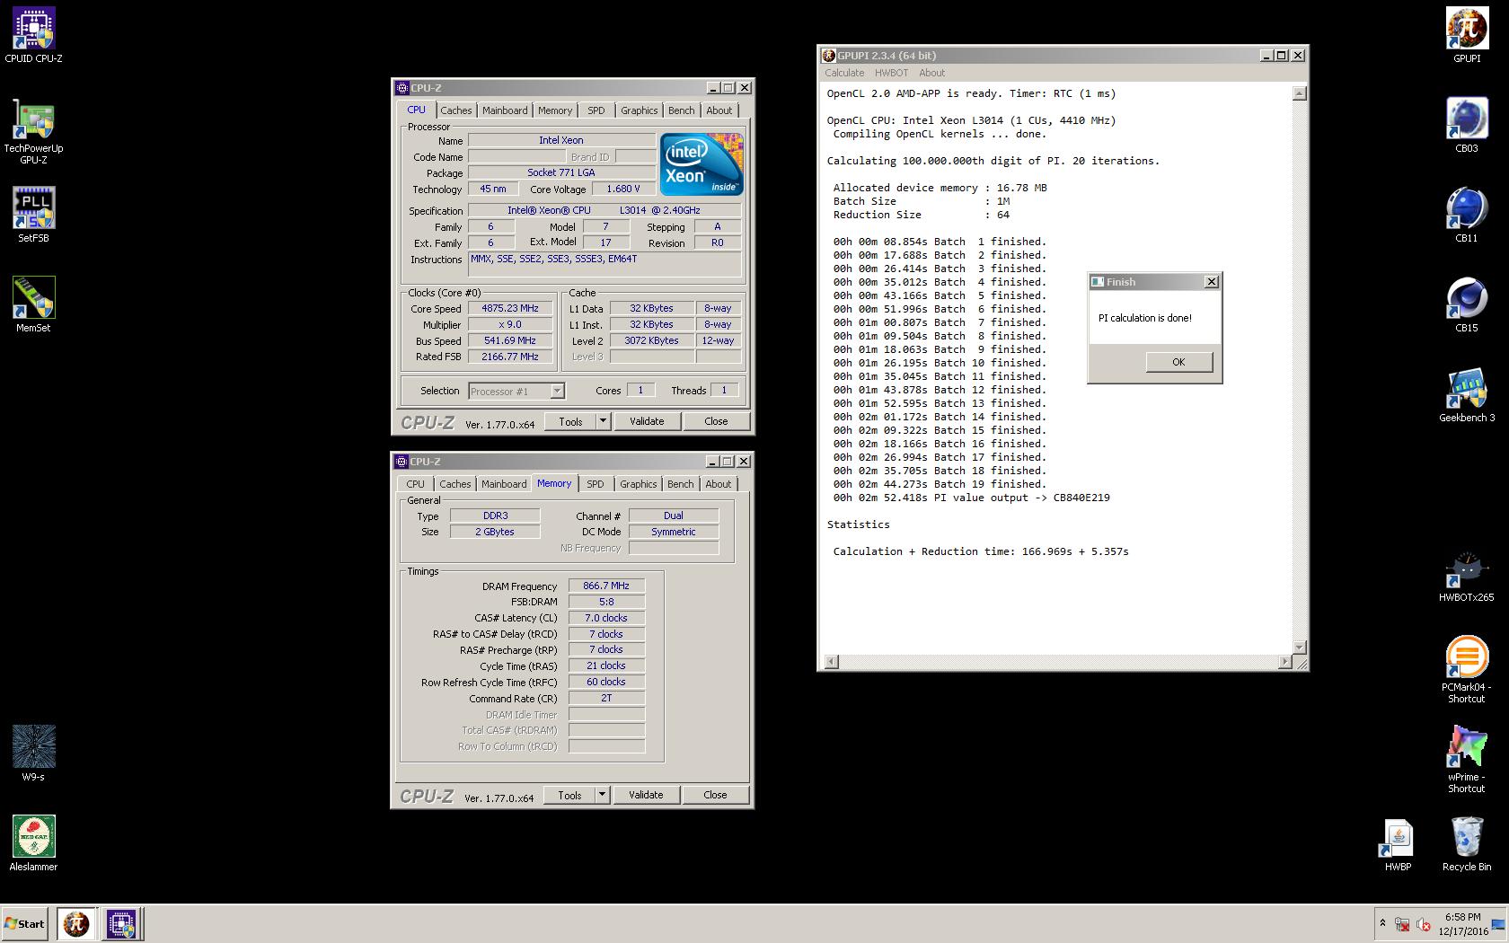Click top CPU-Z window title icon
1509x943 pixels.
point(402,88)
